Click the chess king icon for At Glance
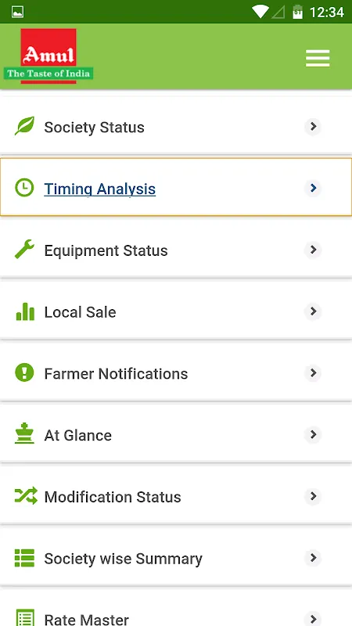The width and height of the screenshot is (352, 626). (24, 434)
